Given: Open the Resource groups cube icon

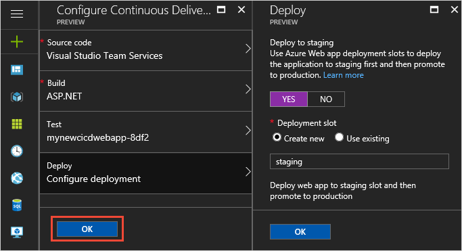Looking at the screenshot, I should (17, 97).
